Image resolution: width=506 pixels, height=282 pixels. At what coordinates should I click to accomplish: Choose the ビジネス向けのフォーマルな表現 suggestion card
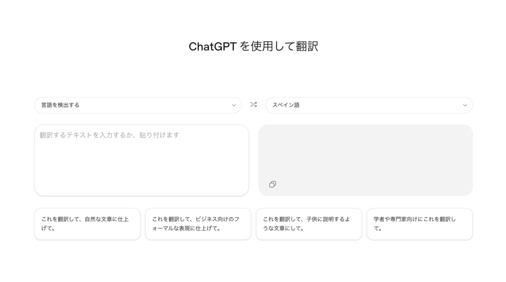point(198,224)
